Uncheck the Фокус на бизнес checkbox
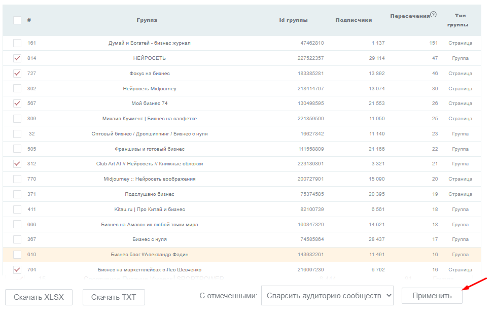Viewport: 494px width, 315px height. point(17,74)
